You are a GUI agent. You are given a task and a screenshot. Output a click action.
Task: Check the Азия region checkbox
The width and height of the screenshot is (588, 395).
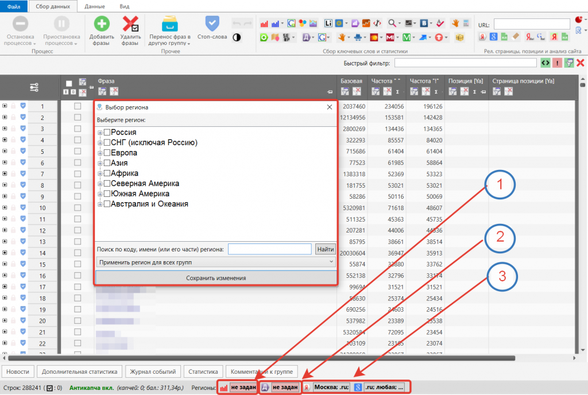coord(107,162)
